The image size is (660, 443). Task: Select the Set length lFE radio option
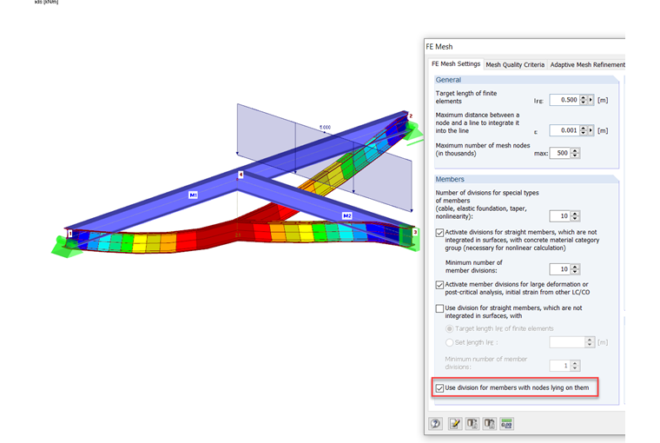pyautogui.click(x=450, y=342)
